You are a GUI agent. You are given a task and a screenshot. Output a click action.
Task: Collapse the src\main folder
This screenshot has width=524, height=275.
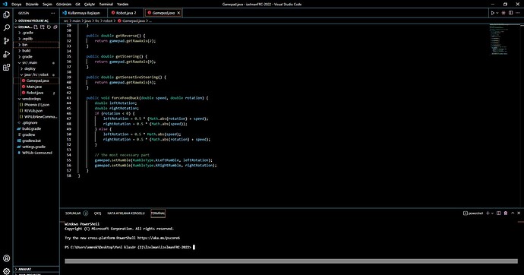(x=36, y=63)
